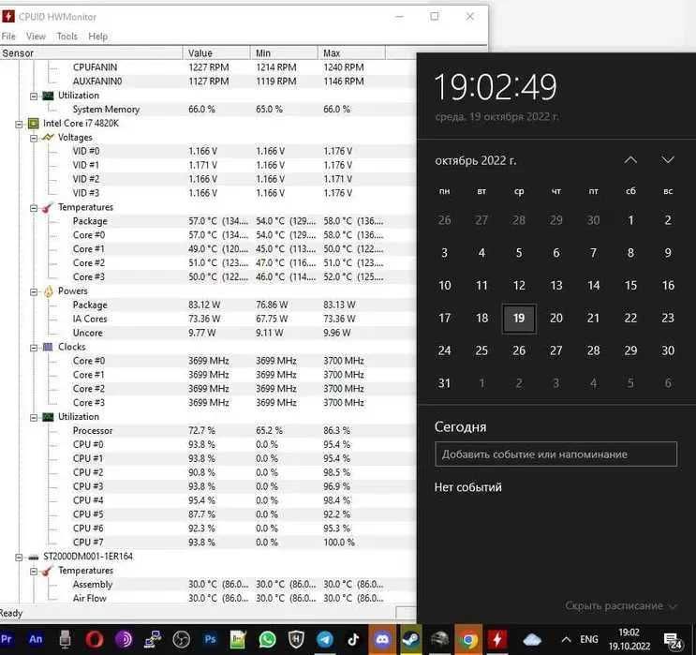The width and height of the screenshot is (696, 655).
Task: Select the AUXFANIN0 sensor row
Action: click(208, 82)
